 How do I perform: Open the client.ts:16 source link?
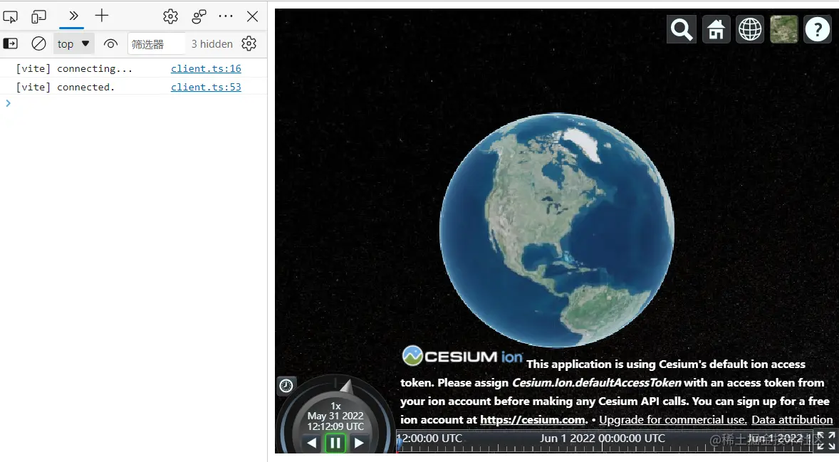pos(206,68)
